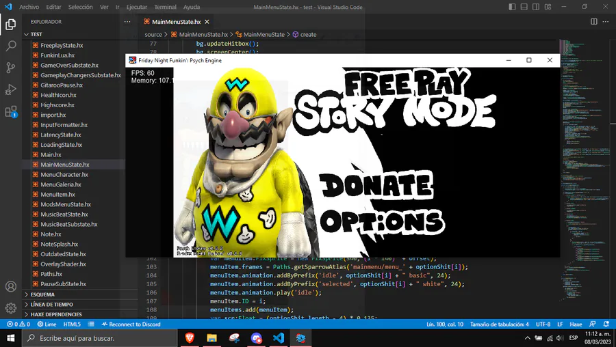Toggle panel layout icon in title bar

click(x=524, y=7)
